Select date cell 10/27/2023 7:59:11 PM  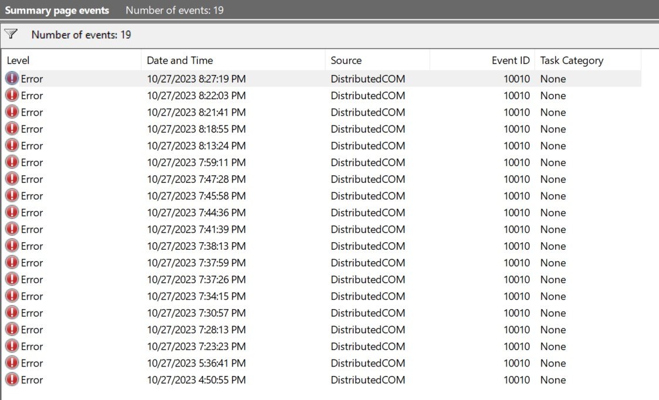tap(196, 162)
